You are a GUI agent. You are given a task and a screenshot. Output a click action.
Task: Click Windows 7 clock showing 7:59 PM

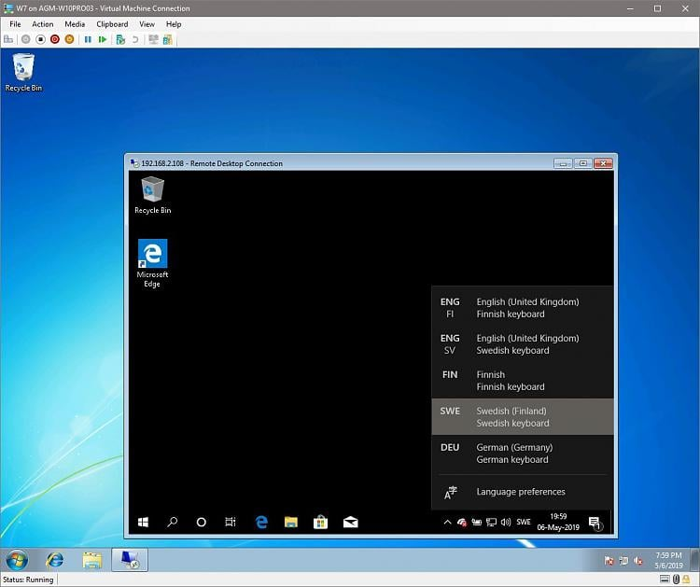pos(668,560)
